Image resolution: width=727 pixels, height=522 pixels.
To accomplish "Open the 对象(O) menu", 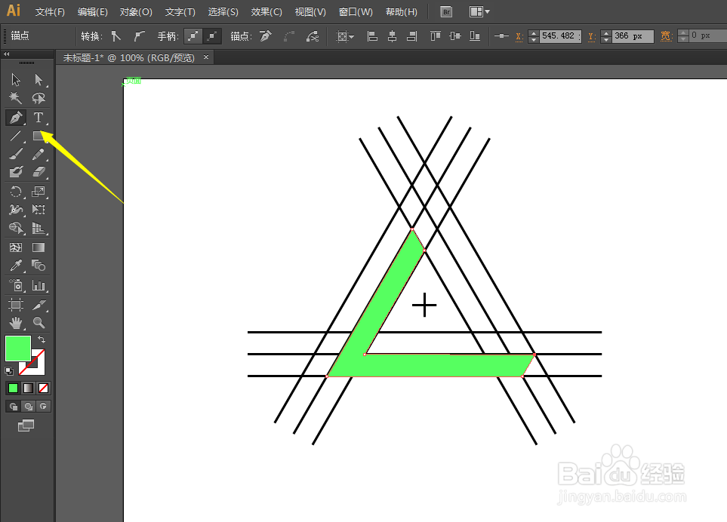I will pos(136,12).
